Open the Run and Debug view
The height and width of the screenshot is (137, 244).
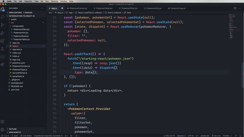[x=2, y=33]
